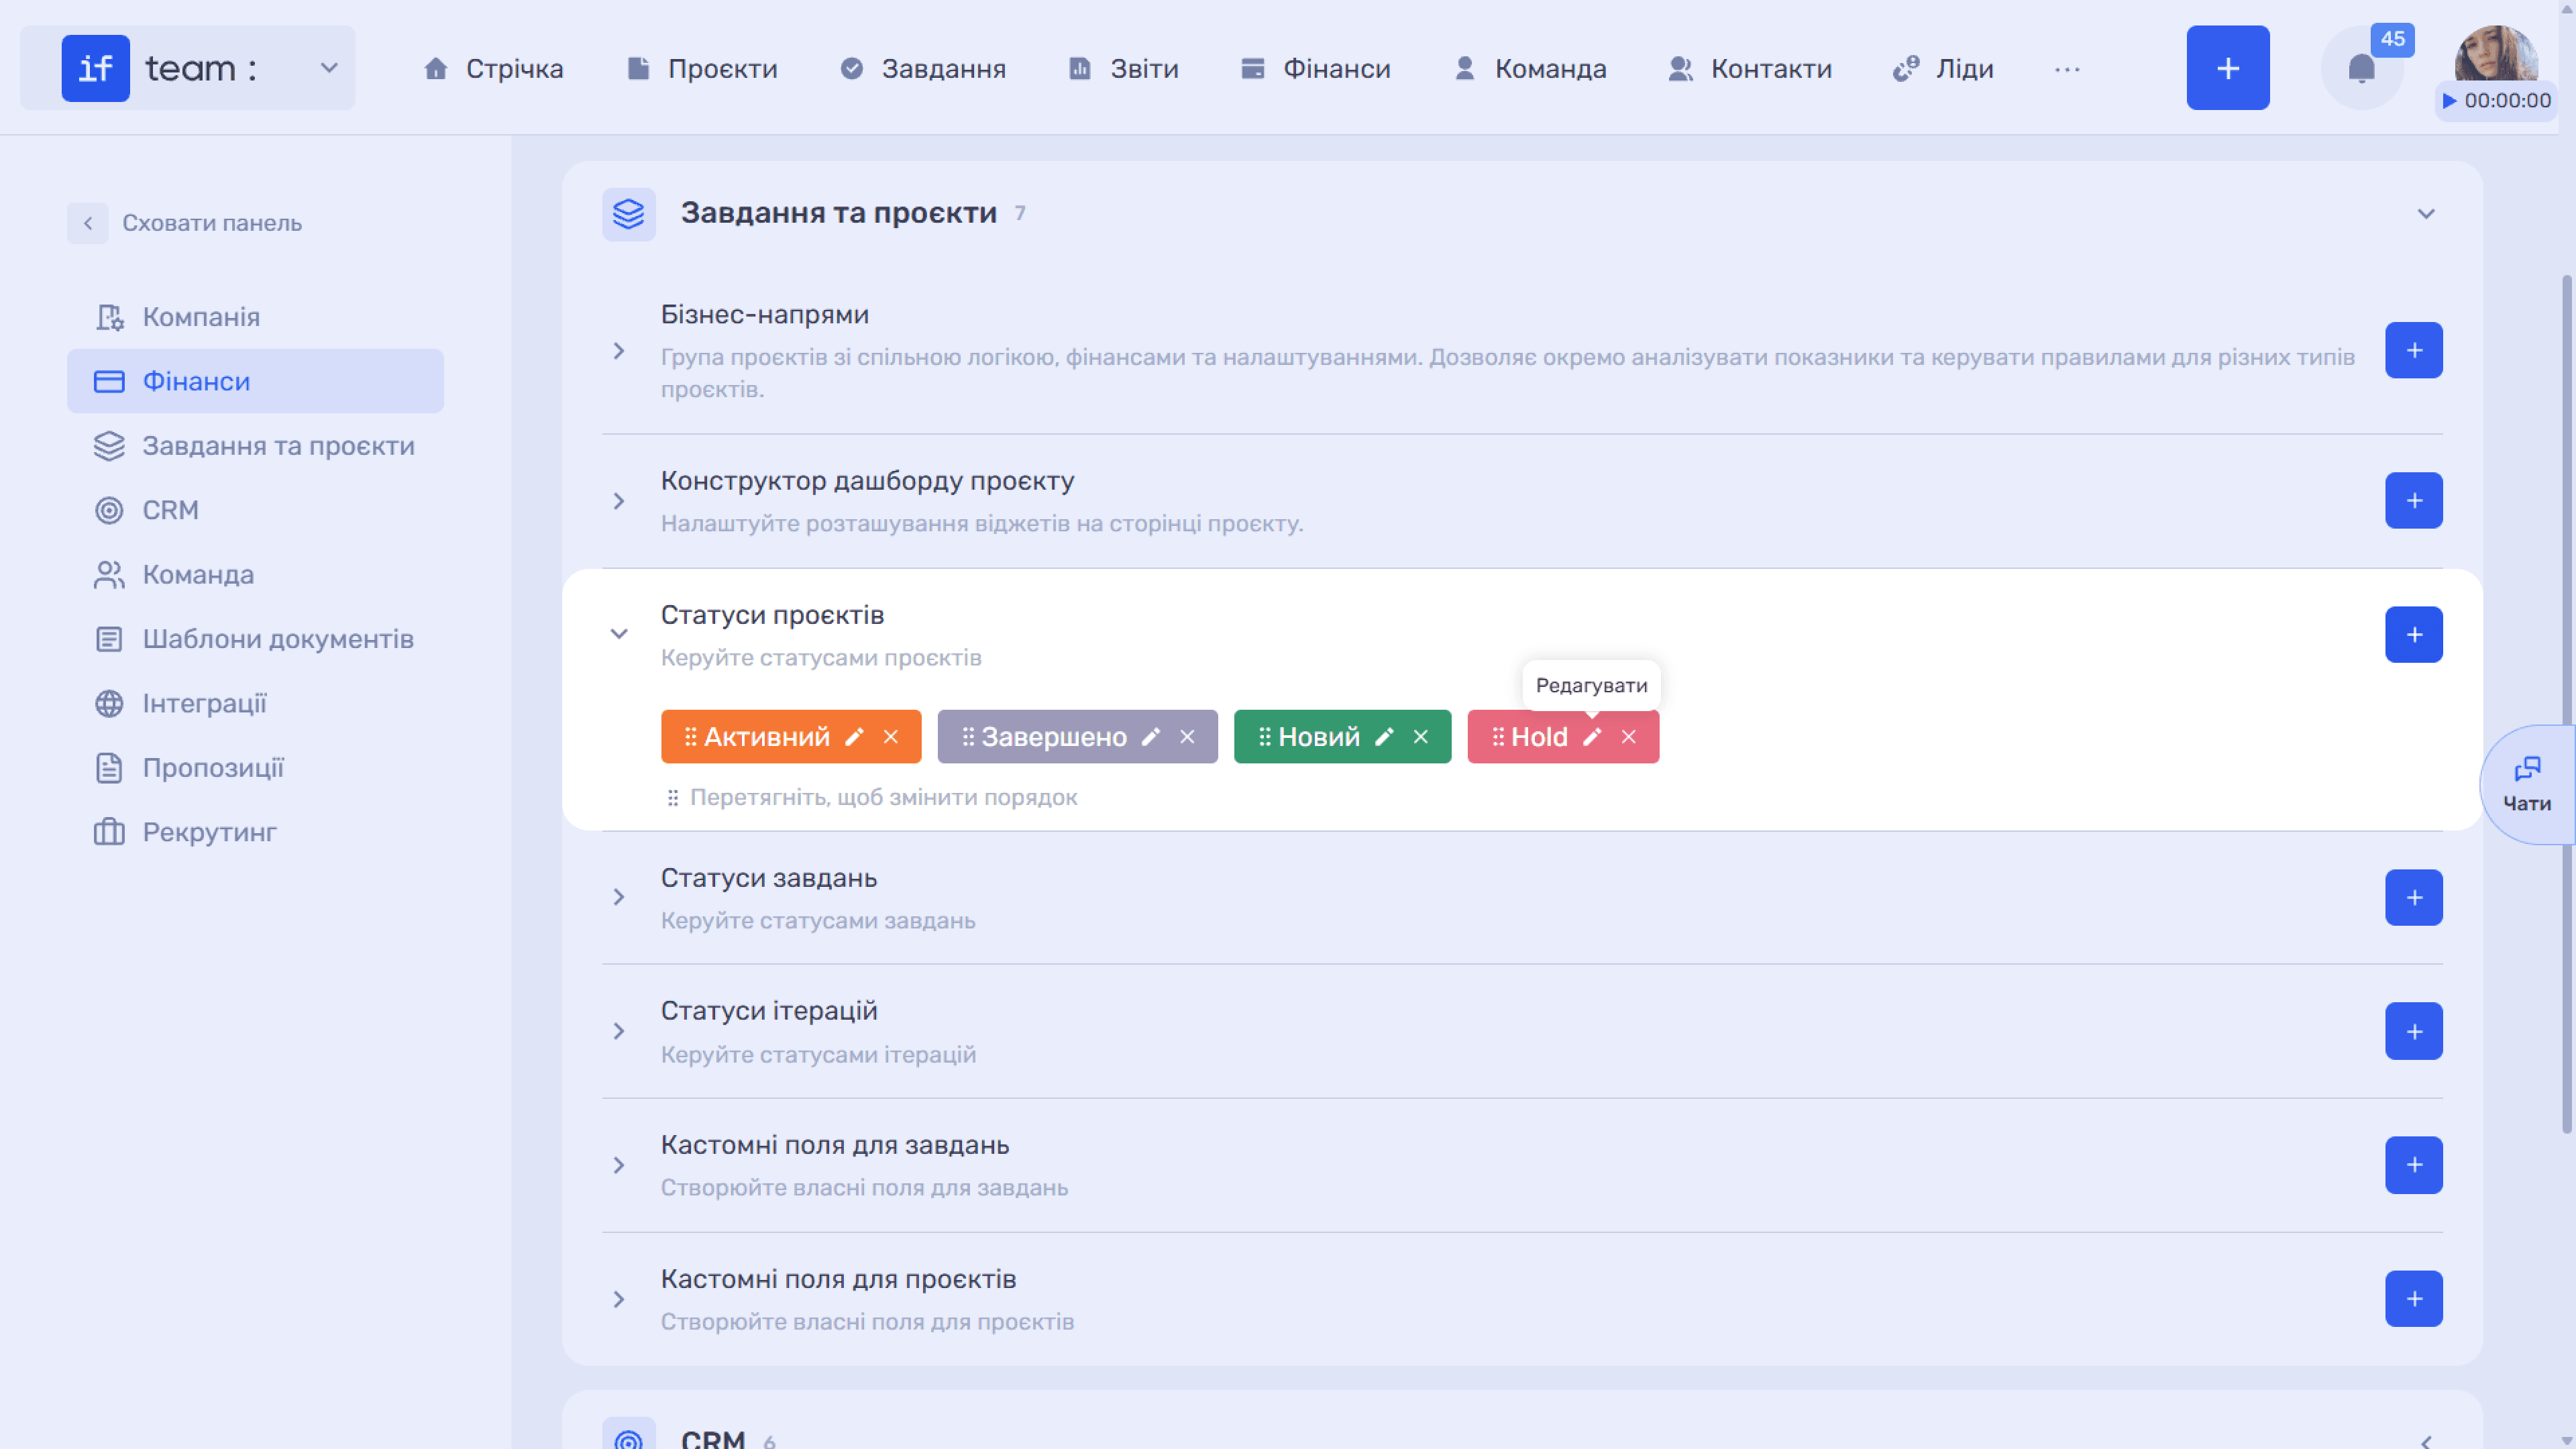Open Ліди in the top navigation
Screen dimensions: 2576x1449
(1943, 68)
